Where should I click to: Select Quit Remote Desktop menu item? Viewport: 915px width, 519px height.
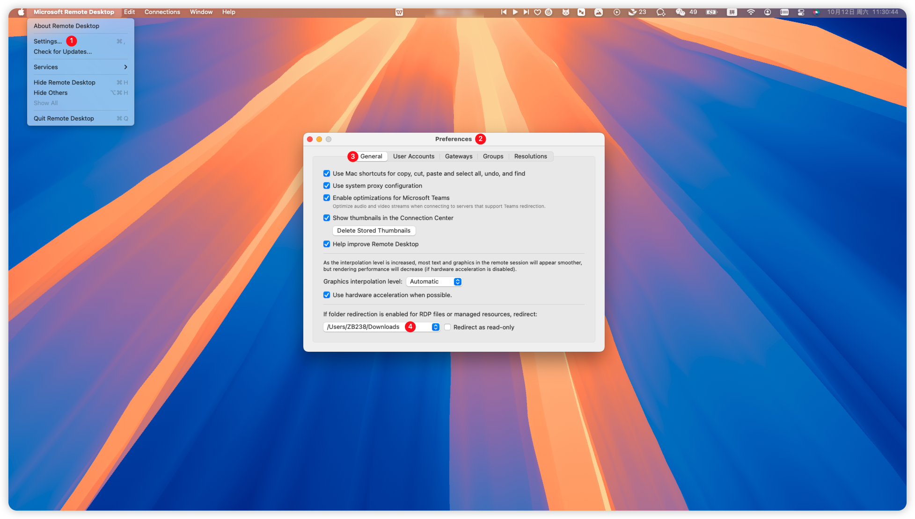tap(81, 118)
